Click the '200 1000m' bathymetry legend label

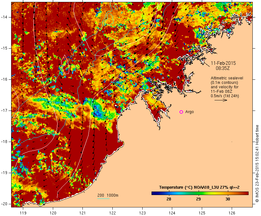click(x=108, y=195)
